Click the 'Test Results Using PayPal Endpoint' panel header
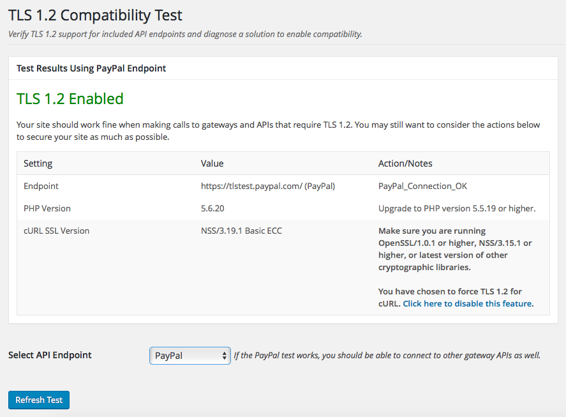Screen dimensions: 566x417 pyautogui.click(x=91, y=68)
